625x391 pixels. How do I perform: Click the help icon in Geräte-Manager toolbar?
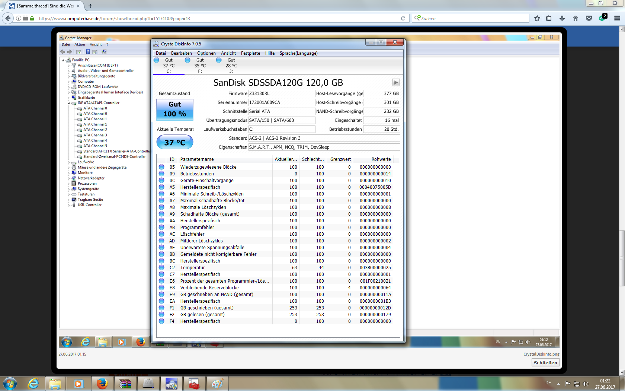tap(88, 52)
